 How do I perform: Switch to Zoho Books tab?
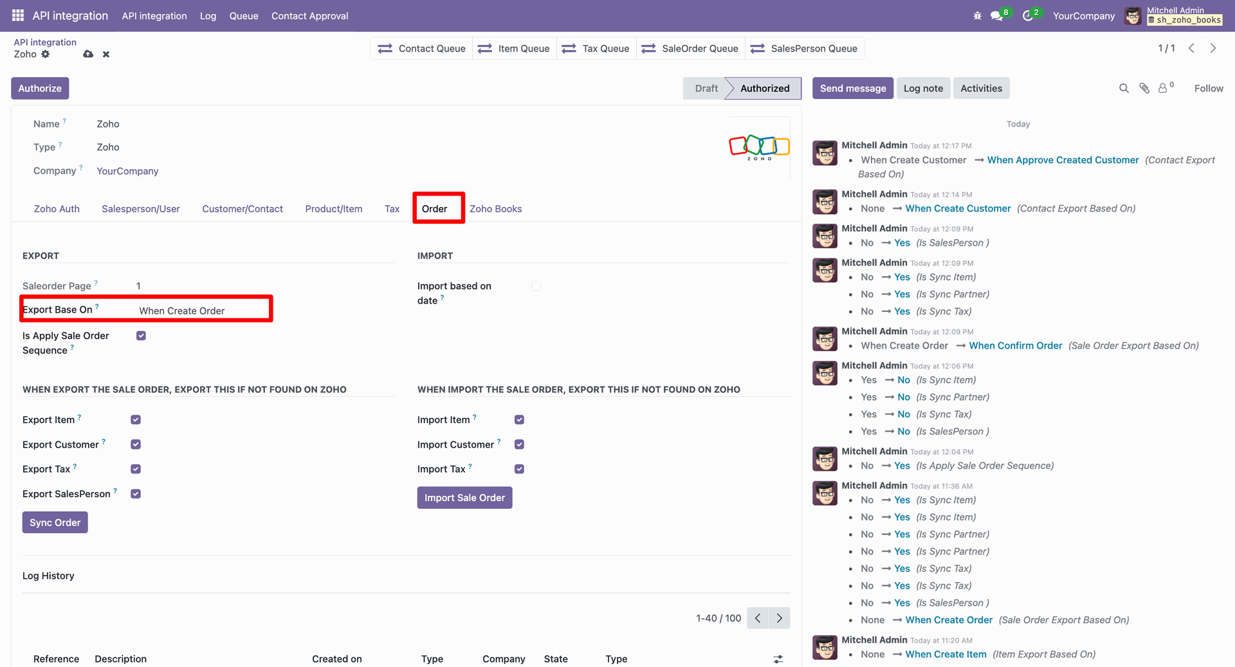(495, 209)
